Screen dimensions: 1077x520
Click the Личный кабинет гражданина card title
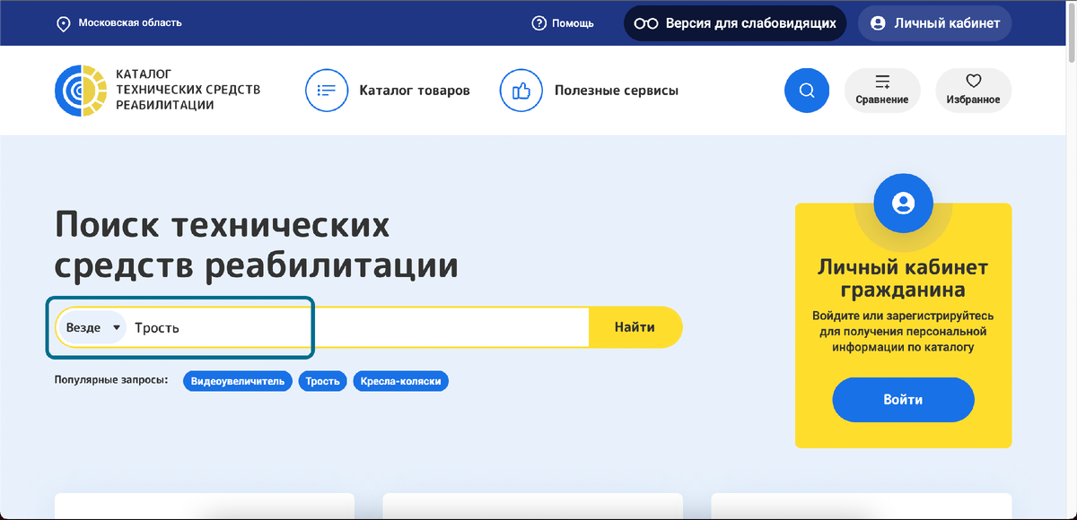pos(903,279)
